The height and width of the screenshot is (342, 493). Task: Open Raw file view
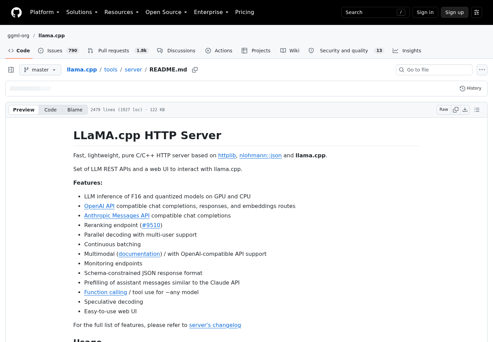[444, 110]
